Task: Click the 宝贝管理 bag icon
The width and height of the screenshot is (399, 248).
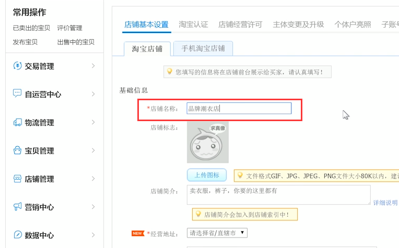Action: [x=17, y=150]
